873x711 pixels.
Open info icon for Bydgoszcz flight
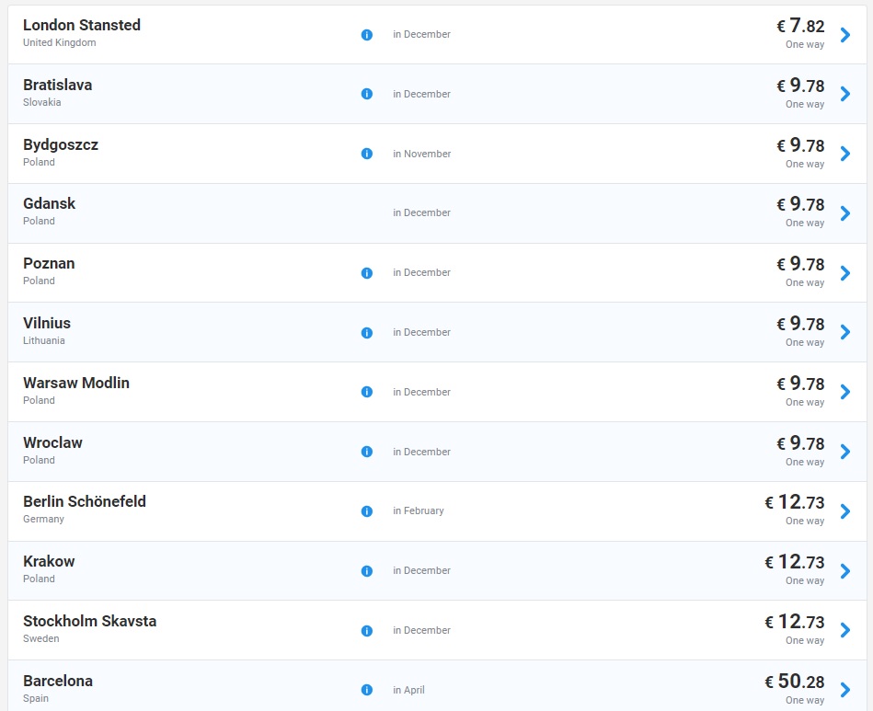pyautogui.click(x=367, y=154)
